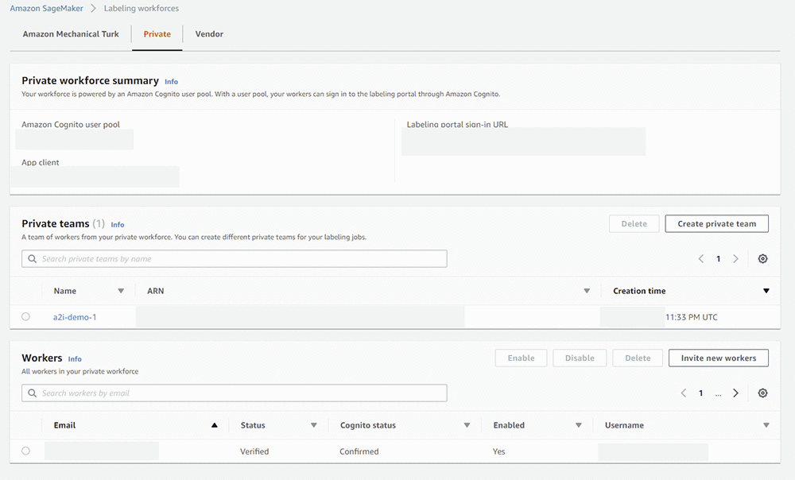Select the a2i-demo-1 team radio button
This screenshot has width=795, height=480.
click(26, 317)
